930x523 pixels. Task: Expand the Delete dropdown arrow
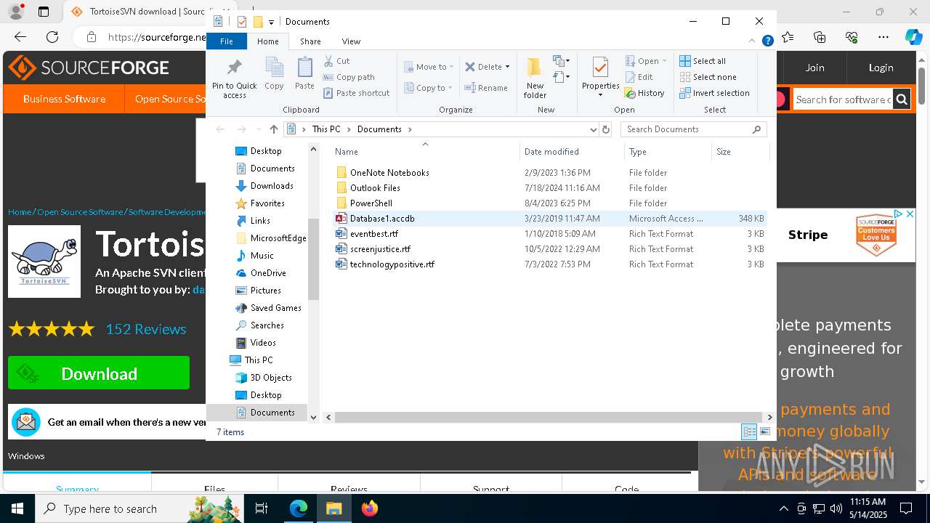tap(507, 67)
